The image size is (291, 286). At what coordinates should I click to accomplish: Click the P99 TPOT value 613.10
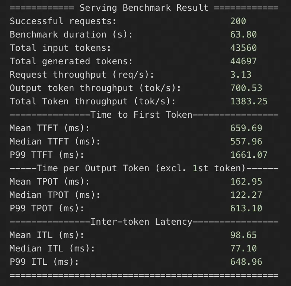pyautogui.click(x=246, y=208)
